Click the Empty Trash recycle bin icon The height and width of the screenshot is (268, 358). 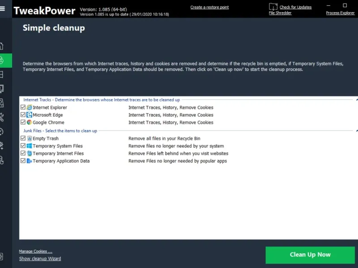[29, 138]
